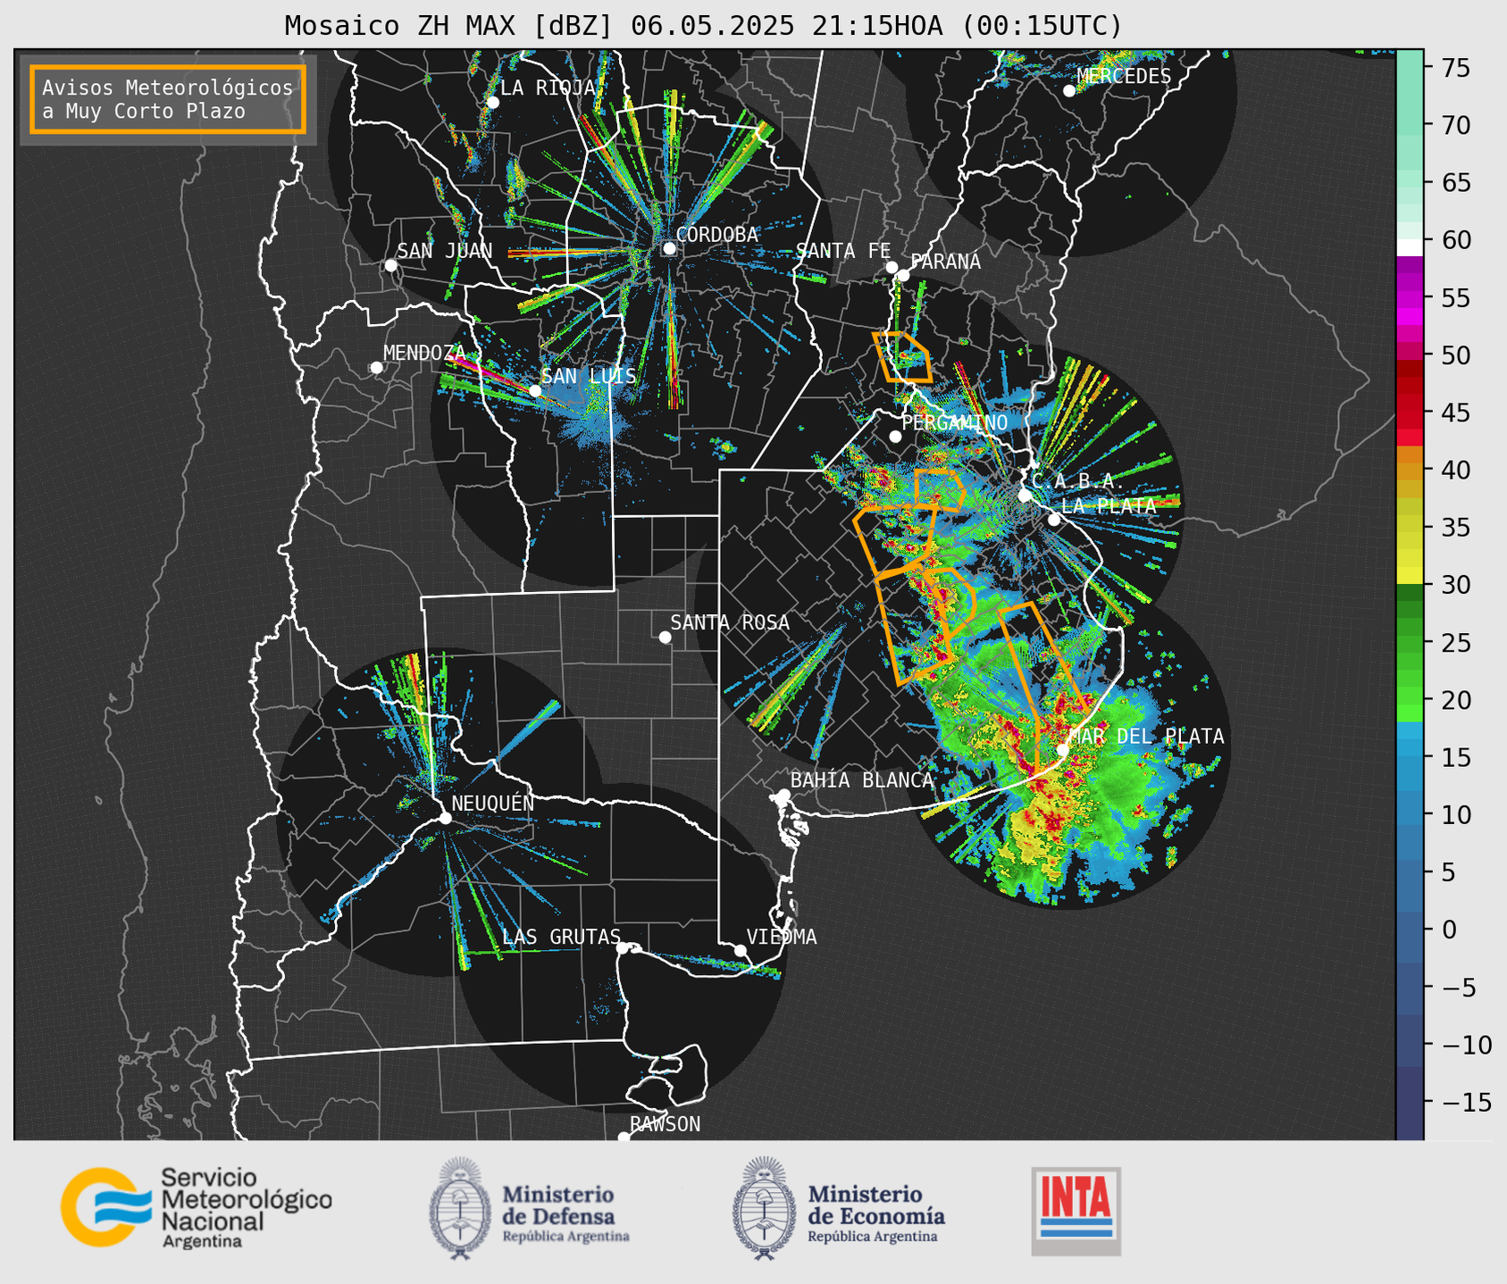The height and width of the screenshot is (1284, 1507).
Task: Click the CORDOBA city marker dot
Action: point(669,248)
